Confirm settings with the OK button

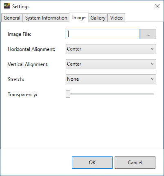[x=92, y=163]
